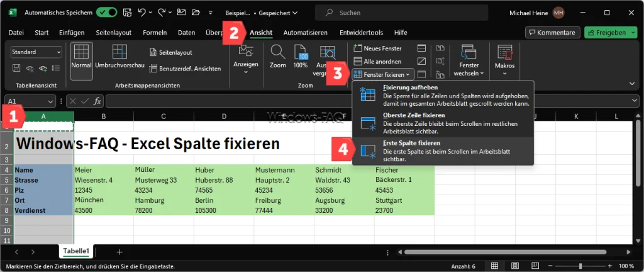
Task: Switch to the Automatisieren tab
Action: [x=306, y=33]
